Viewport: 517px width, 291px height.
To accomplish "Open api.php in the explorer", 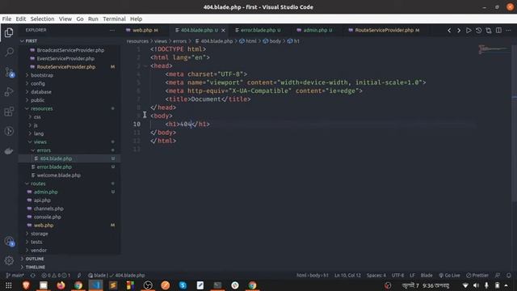I will click(x=42, y=200).
